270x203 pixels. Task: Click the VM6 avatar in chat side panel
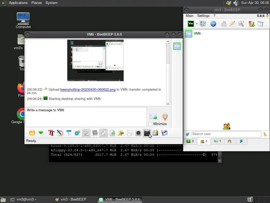pyautogui.click(x=177, y=46)
